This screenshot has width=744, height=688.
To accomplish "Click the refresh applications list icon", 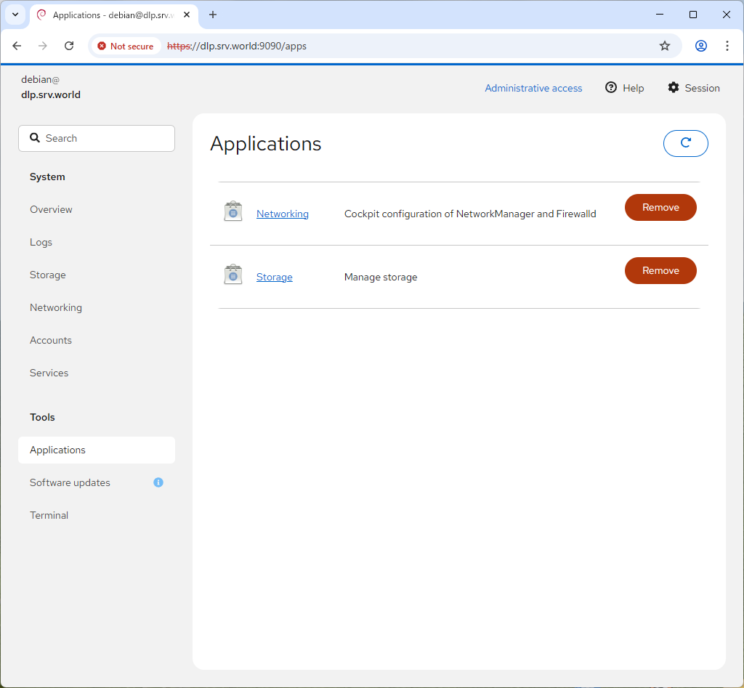I will [685, 143].
